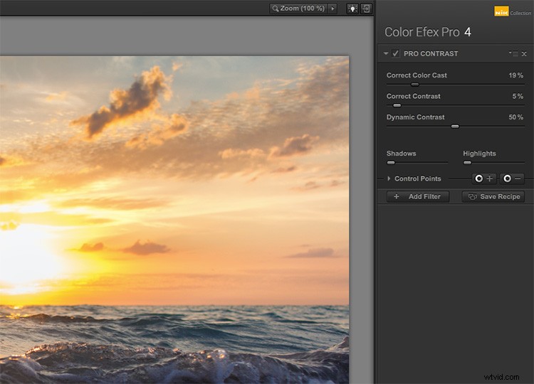Remove the Pro Contrast filter with X
The height and width of the screenshot is (384, 534).
pos(524,54)
